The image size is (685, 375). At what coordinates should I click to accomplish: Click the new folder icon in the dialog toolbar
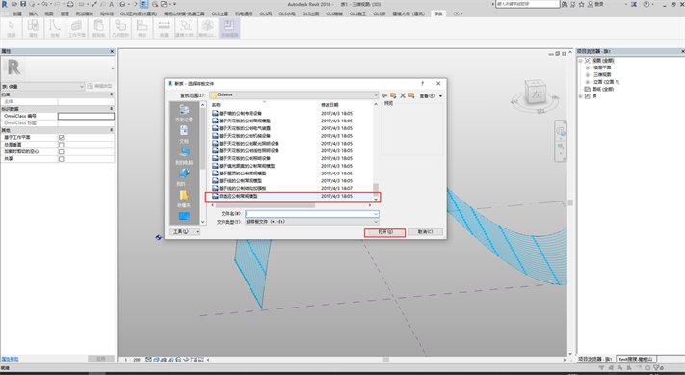[411, 95]
